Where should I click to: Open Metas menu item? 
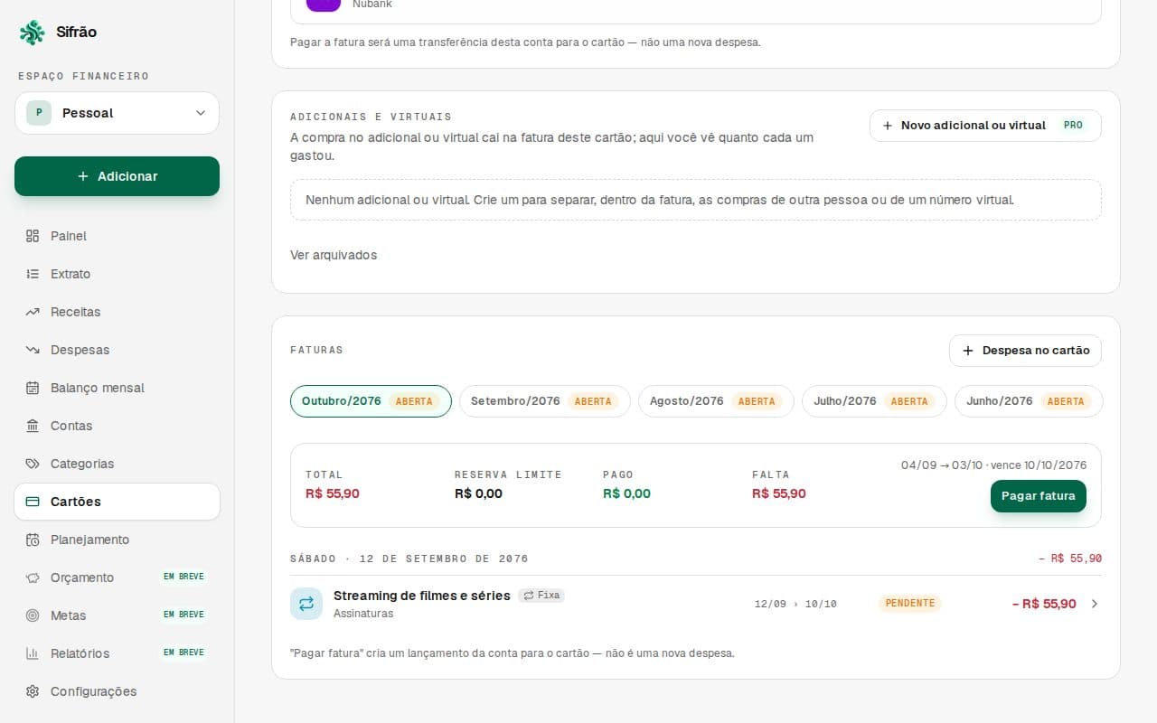[117, 615]
